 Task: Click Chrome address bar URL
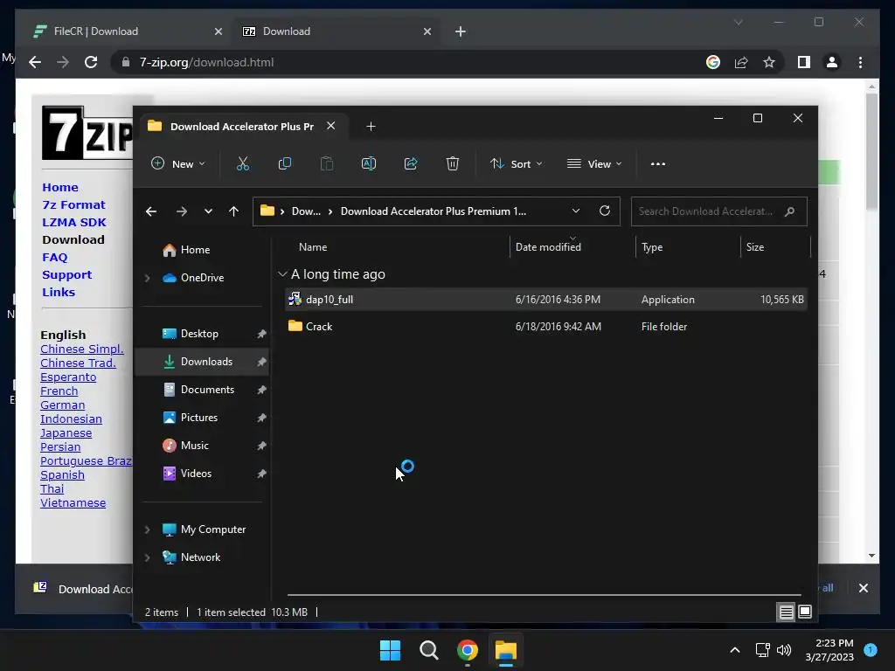pyautogui.click(x=206, y=62)
